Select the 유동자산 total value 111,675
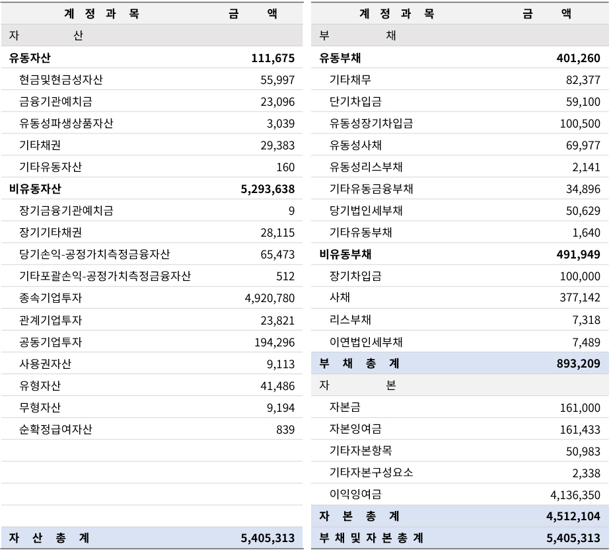The height and width of the screenshot is (550, 611). [273, 58]
